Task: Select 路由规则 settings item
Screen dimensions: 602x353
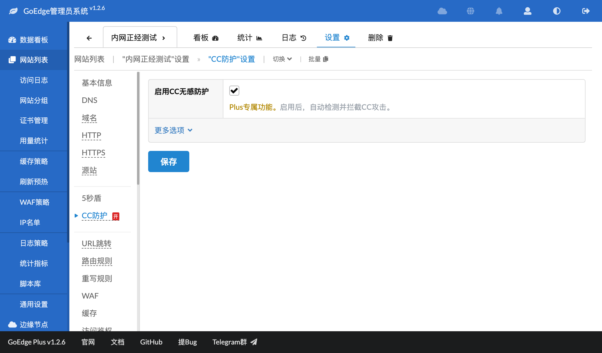Action: (97, 261)
